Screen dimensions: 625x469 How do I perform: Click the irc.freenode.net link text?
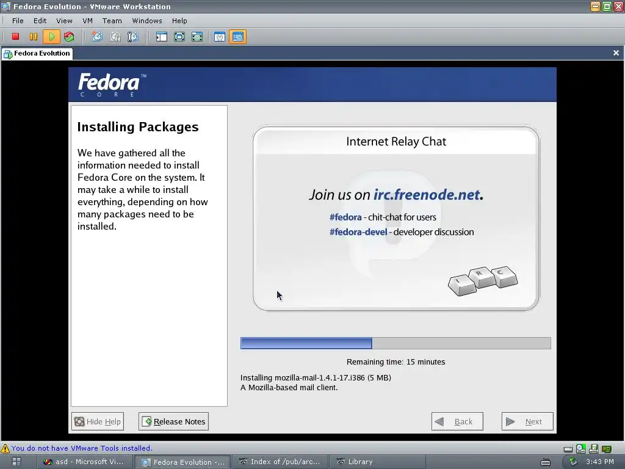coord(427,195)
